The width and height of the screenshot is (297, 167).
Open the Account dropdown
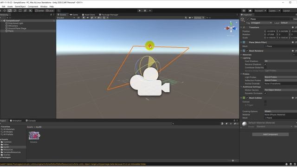260,11
